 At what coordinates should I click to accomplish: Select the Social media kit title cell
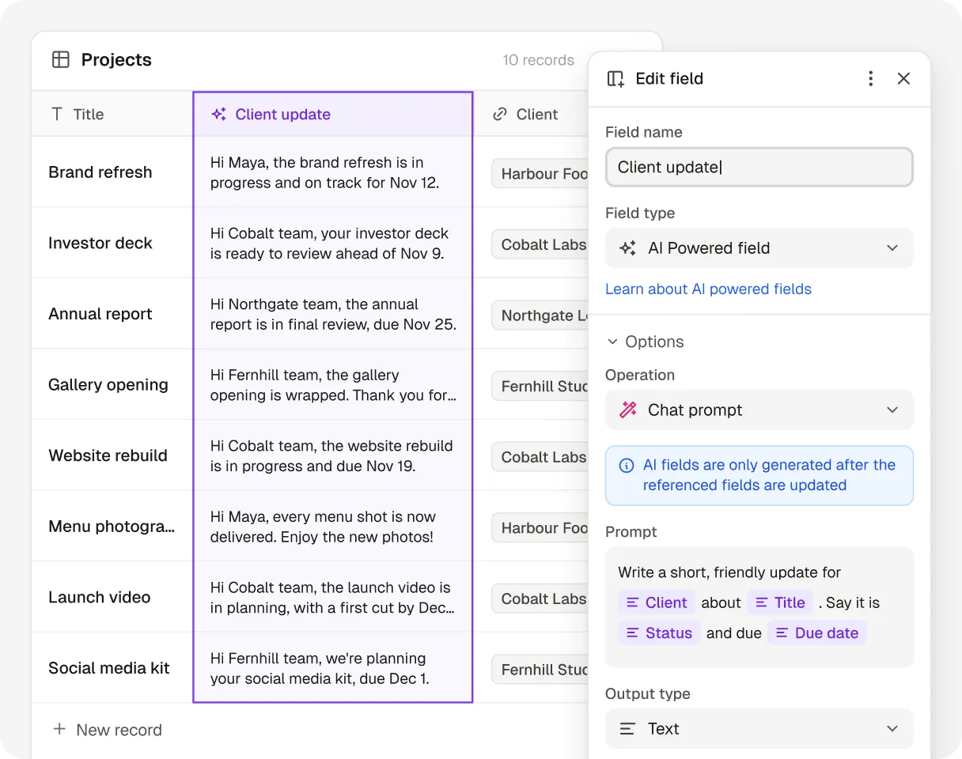point(112,667)
